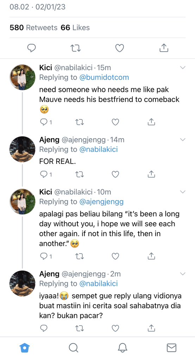Like the main tweet with the heart icon
Screen dimensions: 195x360
[x=119, y=48]
